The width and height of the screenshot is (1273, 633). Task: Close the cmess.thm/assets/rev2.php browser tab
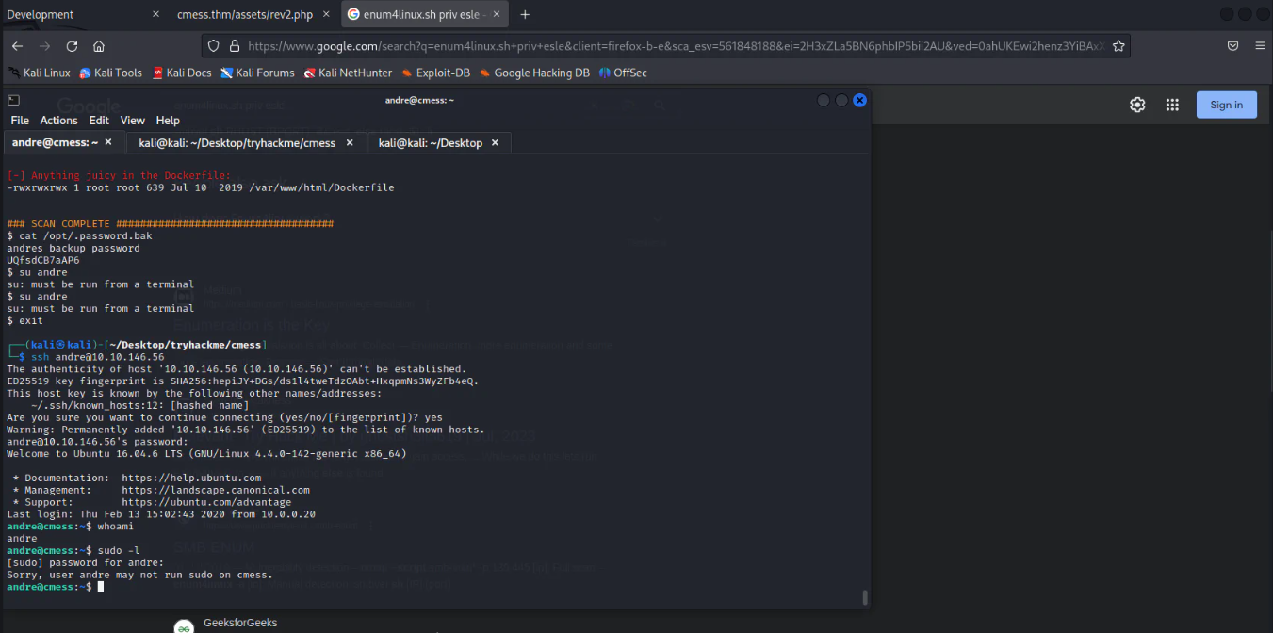[x=326, y=14]
